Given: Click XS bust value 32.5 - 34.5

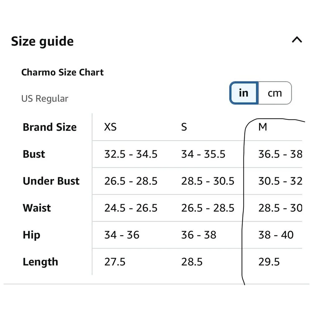Looking at the screenshot, I should [x=131, y=154].
